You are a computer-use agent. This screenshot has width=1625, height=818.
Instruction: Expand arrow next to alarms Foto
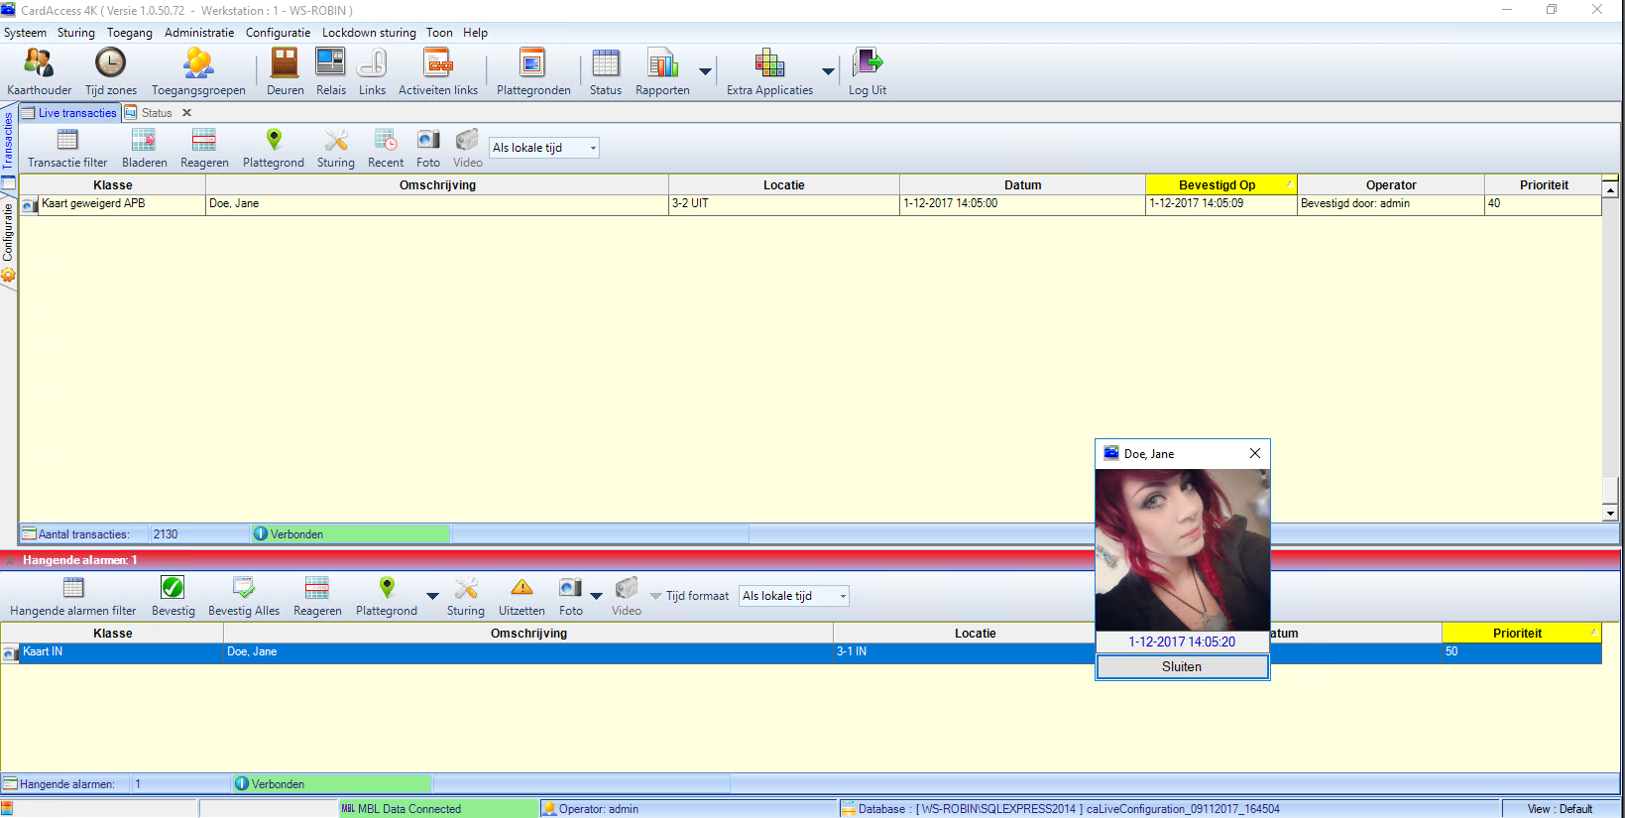tap(596, 596)
